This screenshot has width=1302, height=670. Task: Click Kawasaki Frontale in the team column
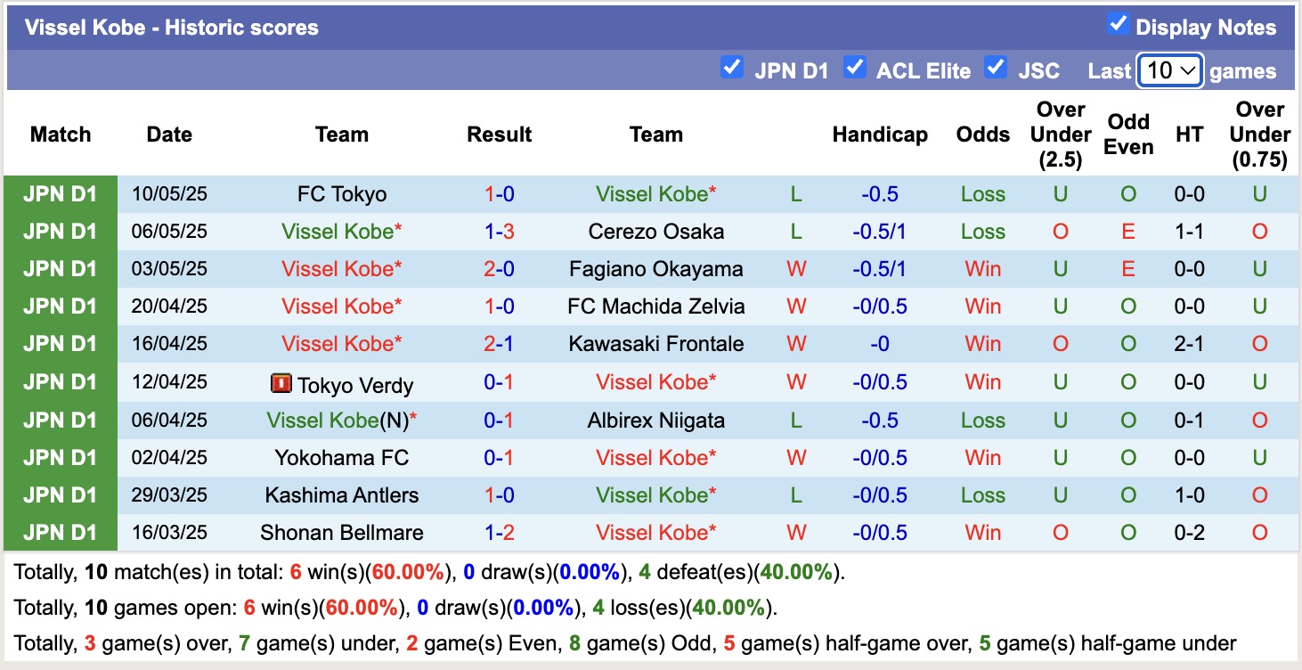click(656, 344)
